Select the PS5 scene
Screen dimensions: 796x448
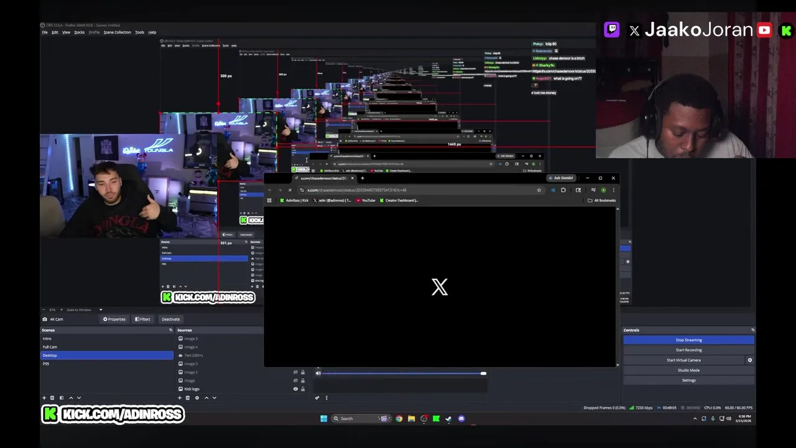coord(107,363)
